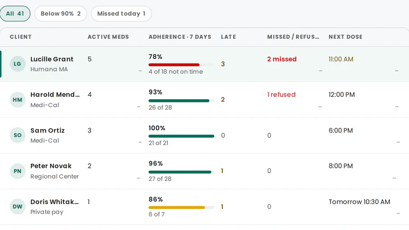The height and width of the screenshot is (230, 409).
Task: Click Lucille Grant's 78% adherence value
Action: [156, 57]
